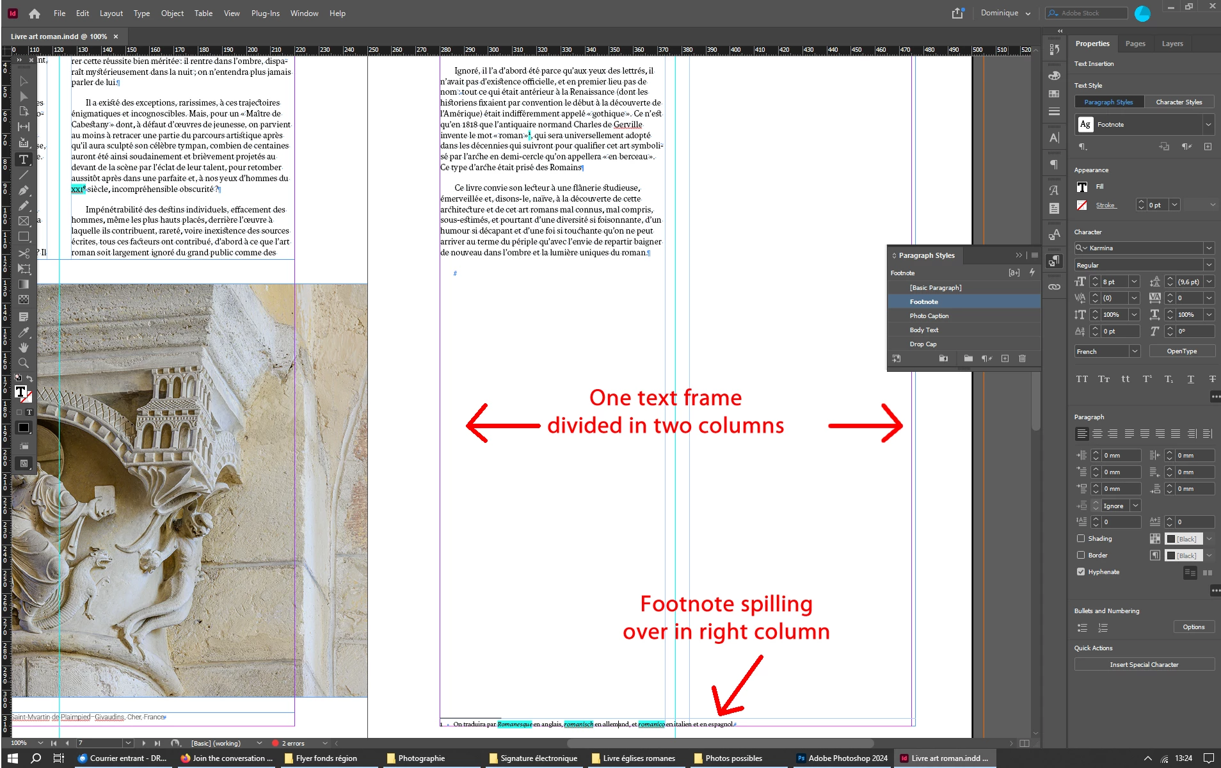Open the 100% zoom level dropdown
This screenshot has width=1221, height=768.
40,743
